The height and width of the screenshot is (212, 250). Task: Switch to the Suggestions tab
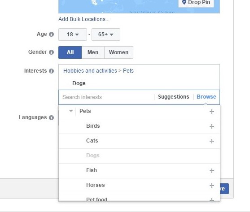pyautogui.click(x=173, y=97)
